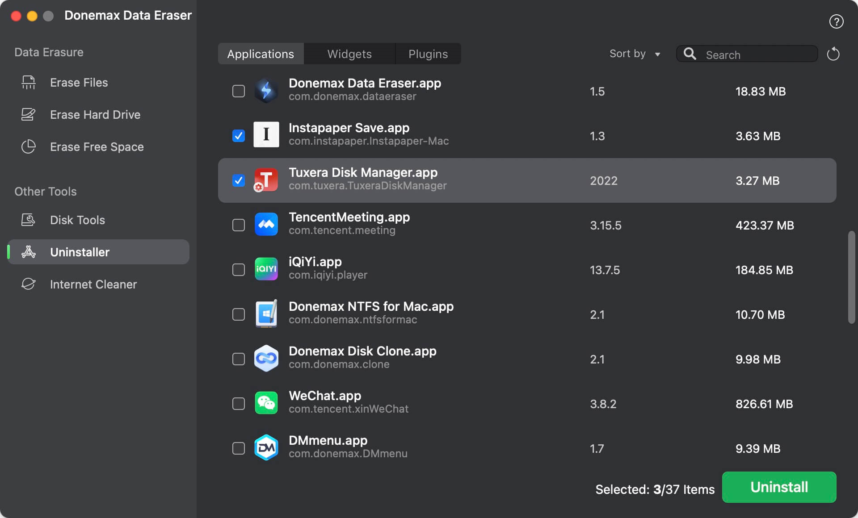Refresh the application list
Image resolution: width=858 pixels, height=518 pixels.
833,54
